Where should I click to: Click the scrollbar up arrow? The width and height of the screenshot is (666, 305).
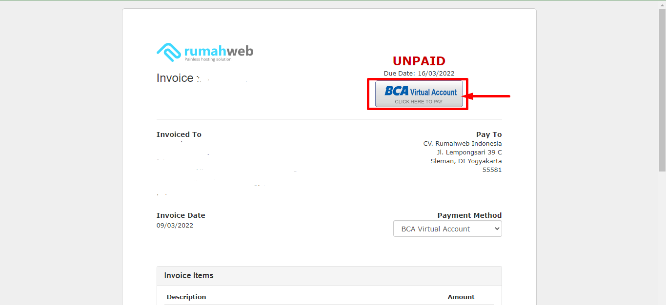[662, 4]
